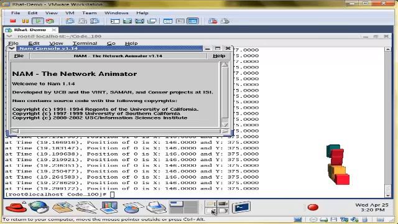Image resolution: width=398 pixels, height=224 pixels.
Task: Select the Rhat-Demo tab
Action: 30,30
